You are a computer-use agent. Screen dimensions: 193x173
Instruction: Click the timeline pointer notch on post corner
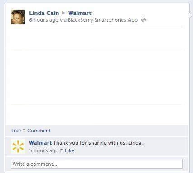[191, 15]
